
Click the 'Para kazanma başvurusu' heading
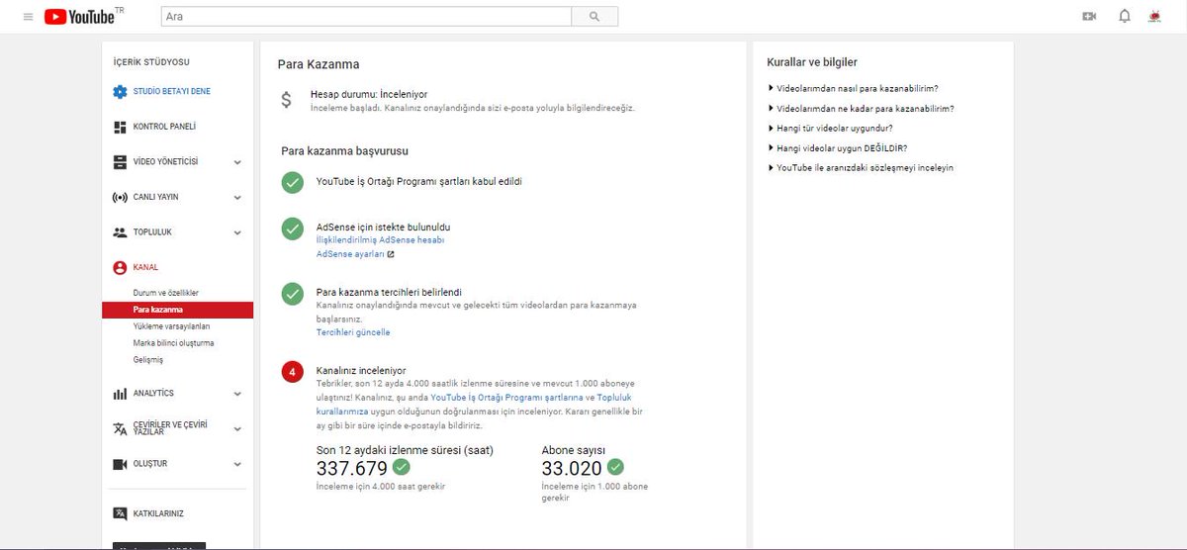click(x=345, y=151)
